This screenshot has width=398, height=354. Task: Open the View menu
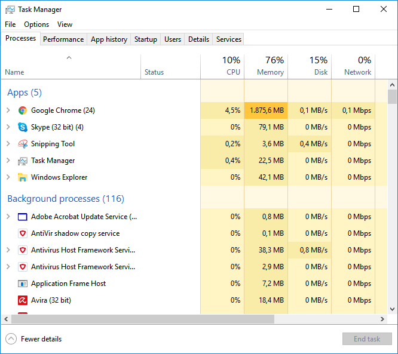(x=65, y=24)
